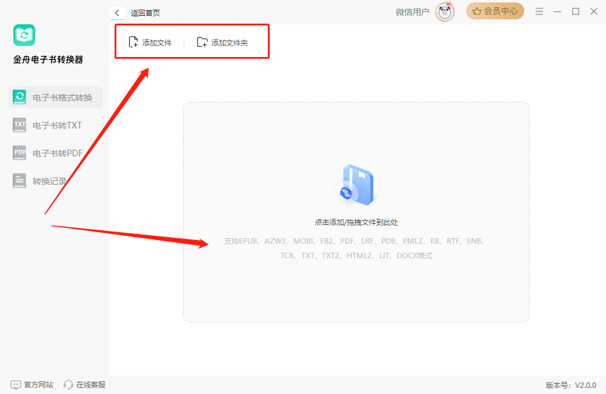Image resolution: width=606 pixels, height=394 pixels.
Task: Open the 会员中心 member center button
Action: click(x=495, y=11)
